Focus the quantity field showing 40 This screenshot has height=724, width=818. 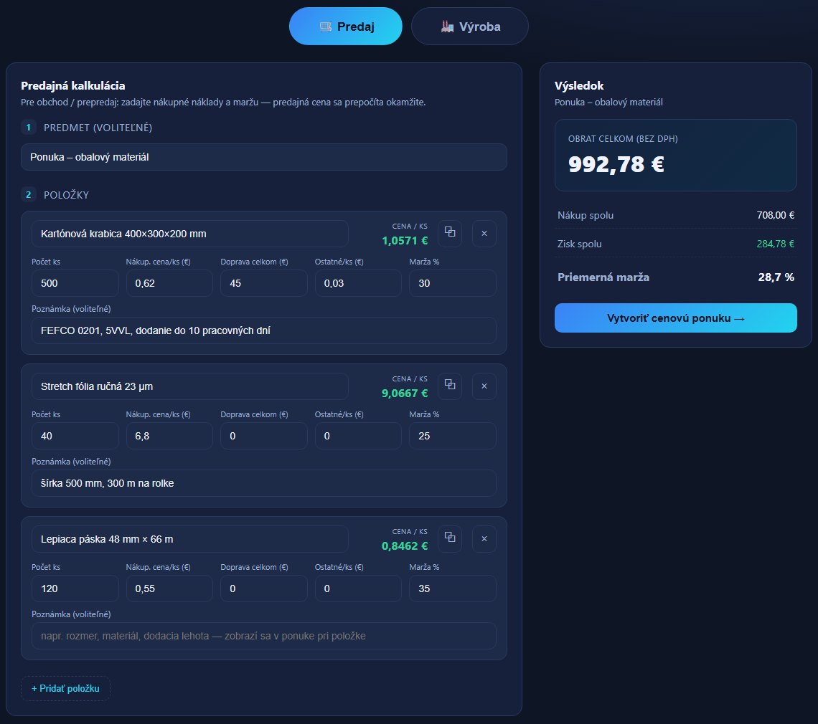click(x=75, y=436)
